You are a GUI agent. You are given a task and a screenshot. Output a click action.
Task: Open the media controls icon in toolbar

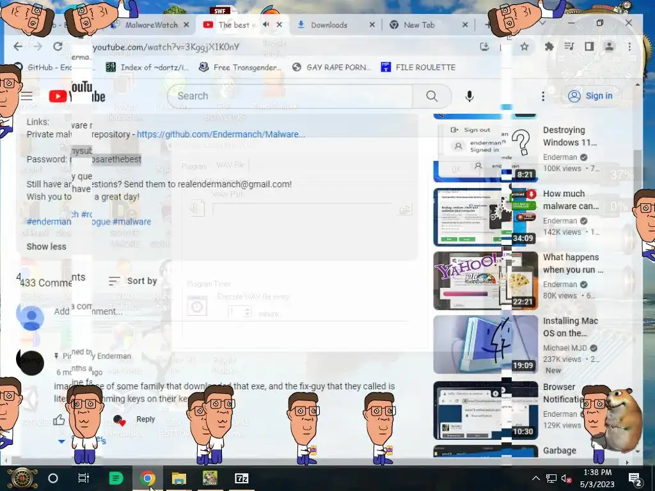(569, 46)
